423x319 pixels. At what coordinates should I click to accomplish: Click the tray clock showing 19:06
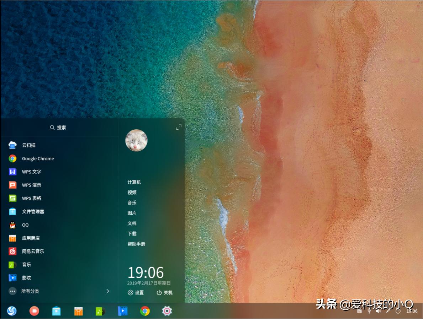point(412,311)
